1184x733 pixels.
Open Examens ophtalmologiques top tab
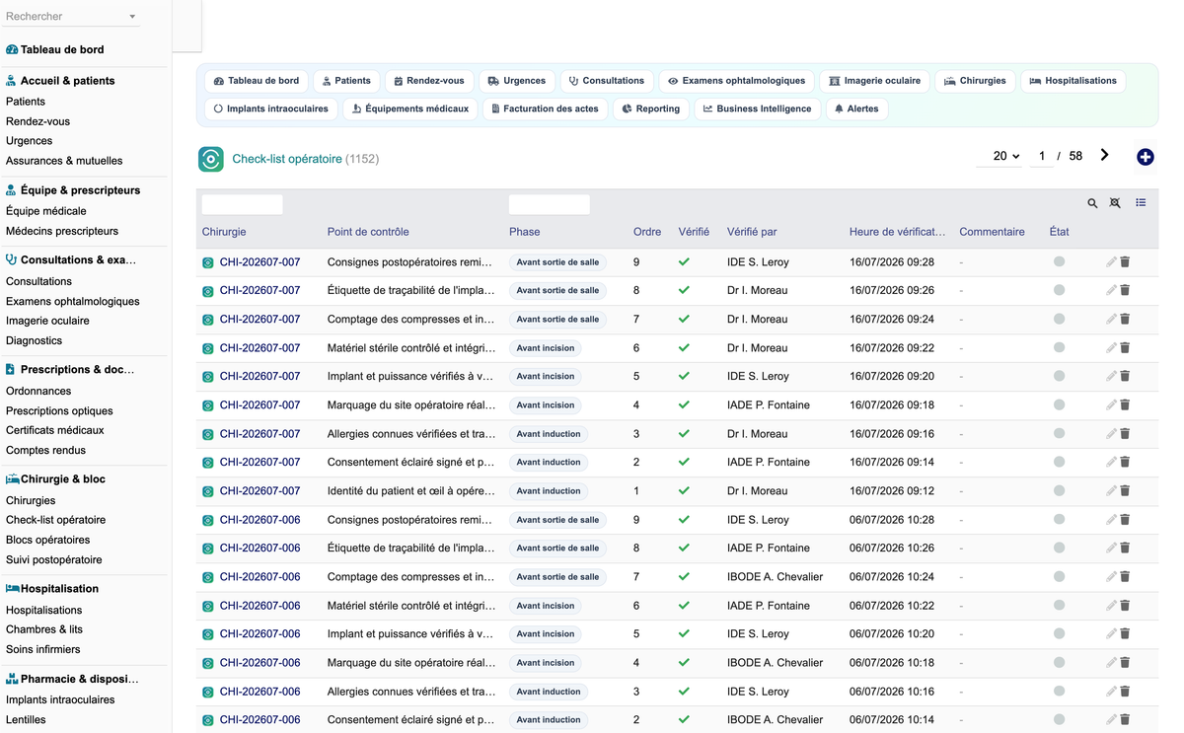point(736,81)
